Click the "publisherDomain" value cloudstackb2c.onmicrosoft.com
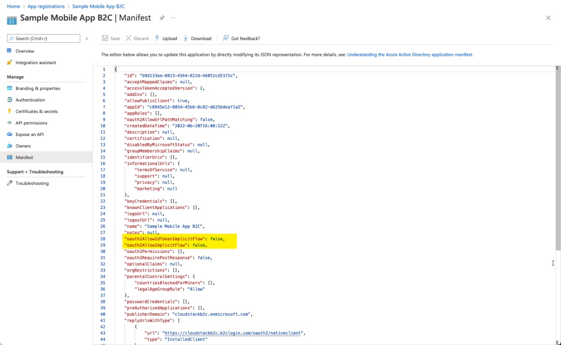 212,314
